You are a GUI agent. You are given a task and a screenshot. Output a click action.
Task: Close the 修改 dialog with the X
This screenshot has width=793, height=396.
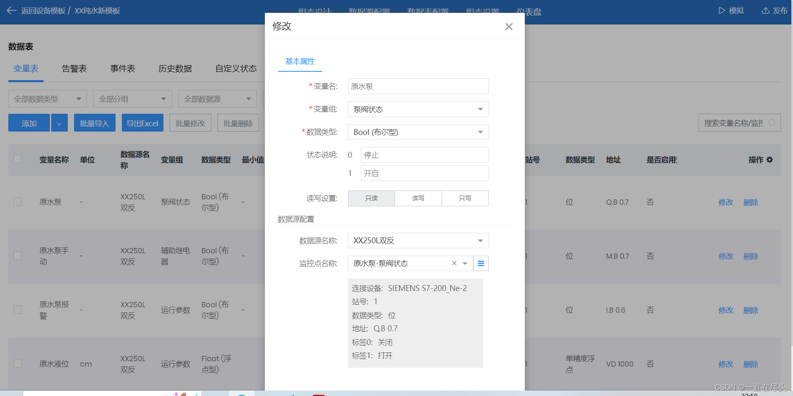(x=509, y=27)
